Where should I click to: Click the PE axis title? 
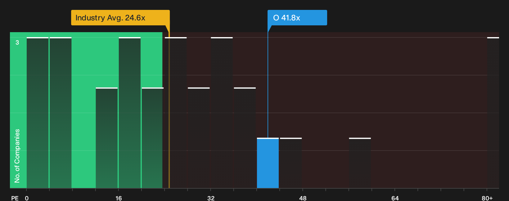pos(15,198)
